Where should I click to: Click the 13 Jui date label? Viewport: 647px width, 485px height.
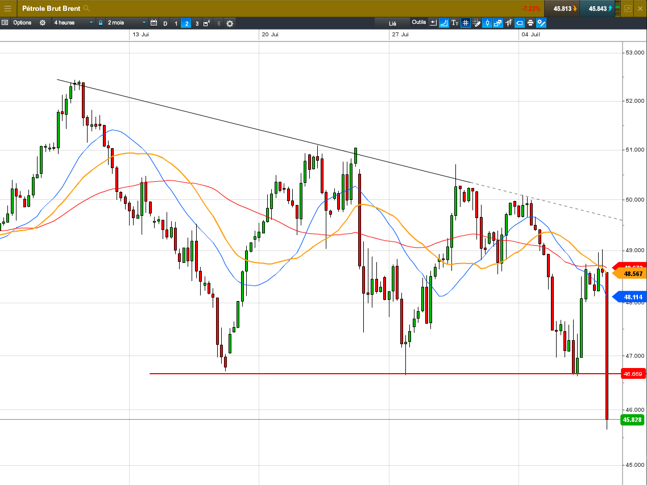140,35
